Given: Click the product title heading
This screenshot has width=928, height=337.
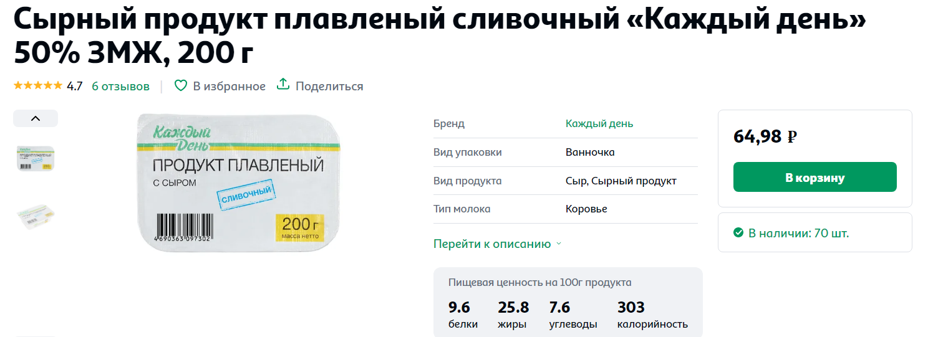Looking at the screenshot, I should (440, 37).
